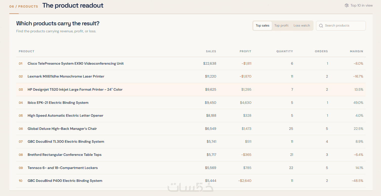Viewport: 381px width, 196px height.
Task: Select Global Deluxe High-Back Manager's Chair
Action: pos(62,129)
